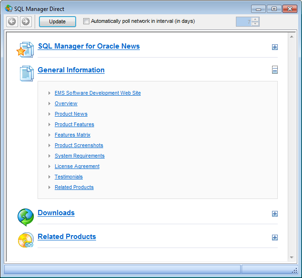The height and width of the screenshot is (278, 302).
Task: Expand the Downloads section
Action: (275, 214)
